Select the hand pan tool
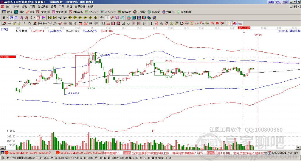Image resolution: width=301 pixels, height=161 pixels. (102, 18)
